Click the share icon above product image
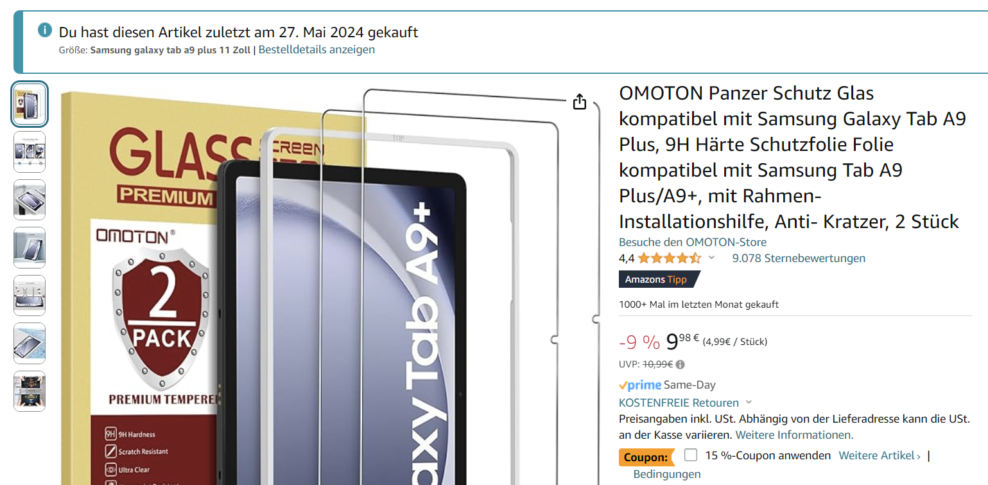988x485 pixels. (580, 102)
